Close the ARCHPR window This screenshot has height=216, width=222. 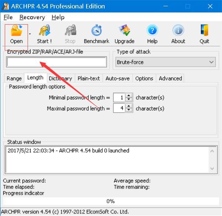(x=210, y=6)
